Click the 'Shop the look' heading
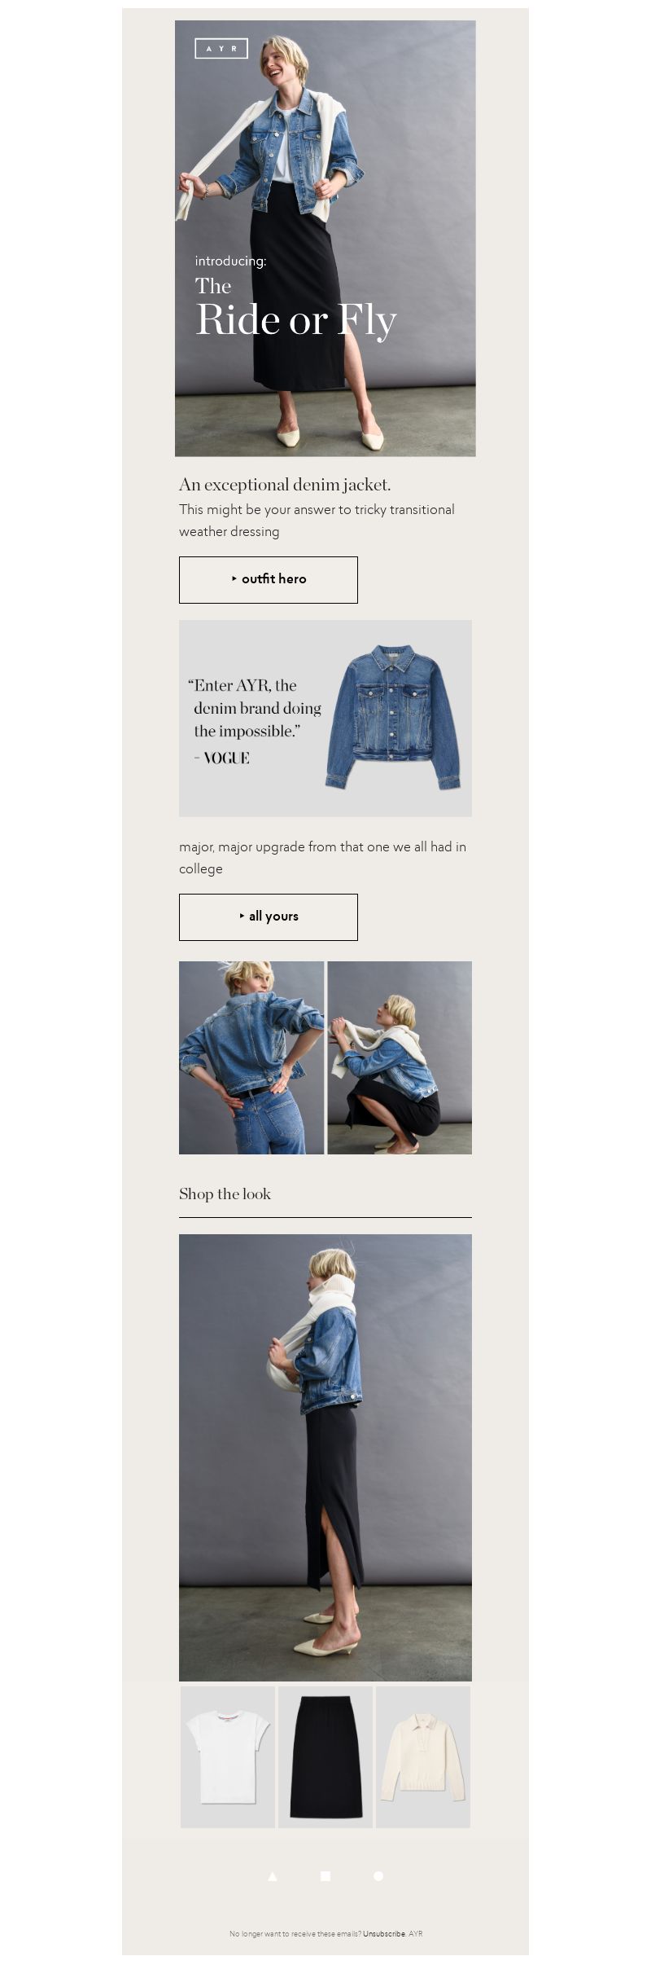Screen dimensions: 651x1987 [x=225, y=1194]
